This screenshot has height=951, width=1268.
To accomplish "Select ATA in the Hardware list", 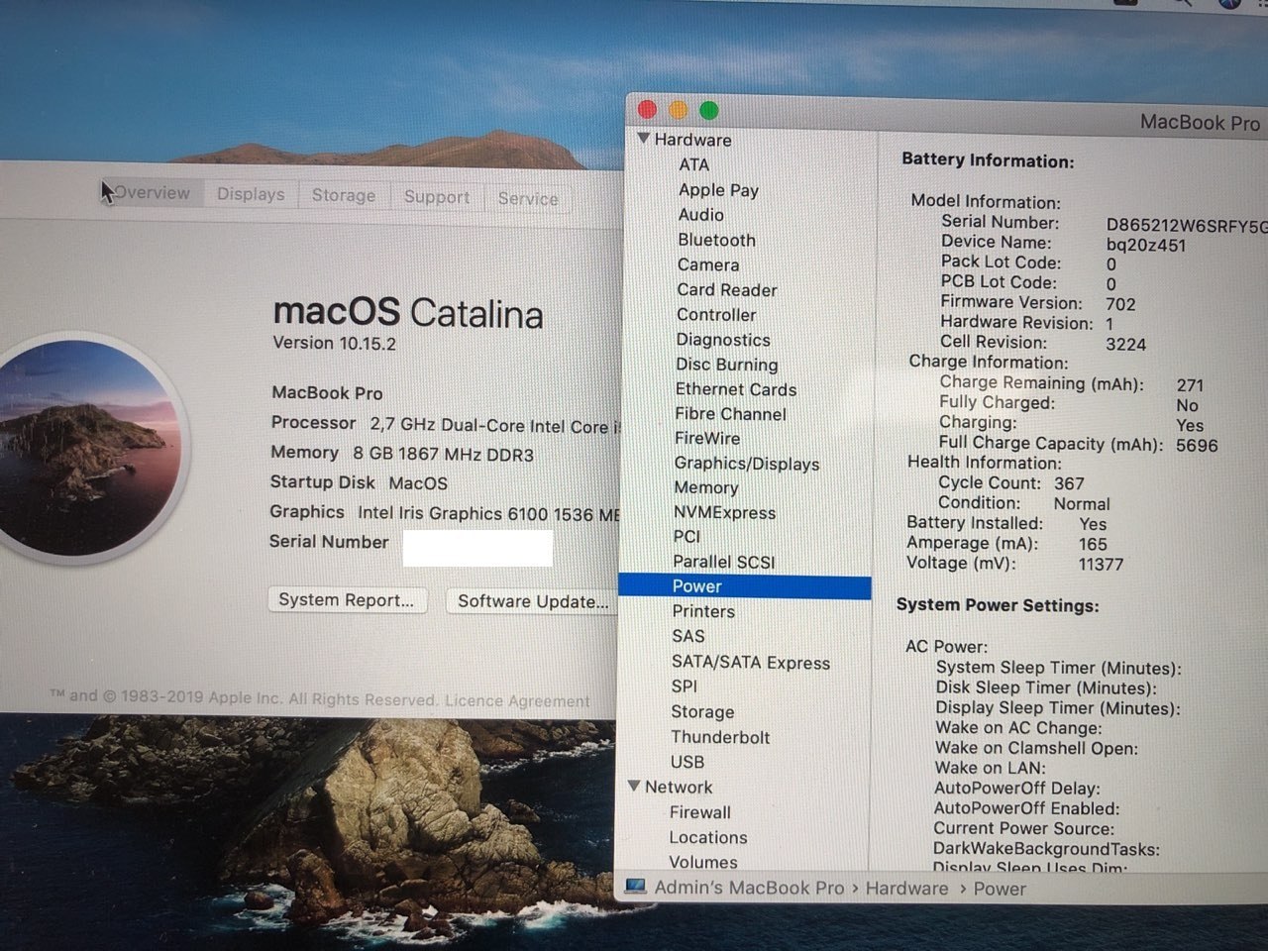I will [693, 164].
